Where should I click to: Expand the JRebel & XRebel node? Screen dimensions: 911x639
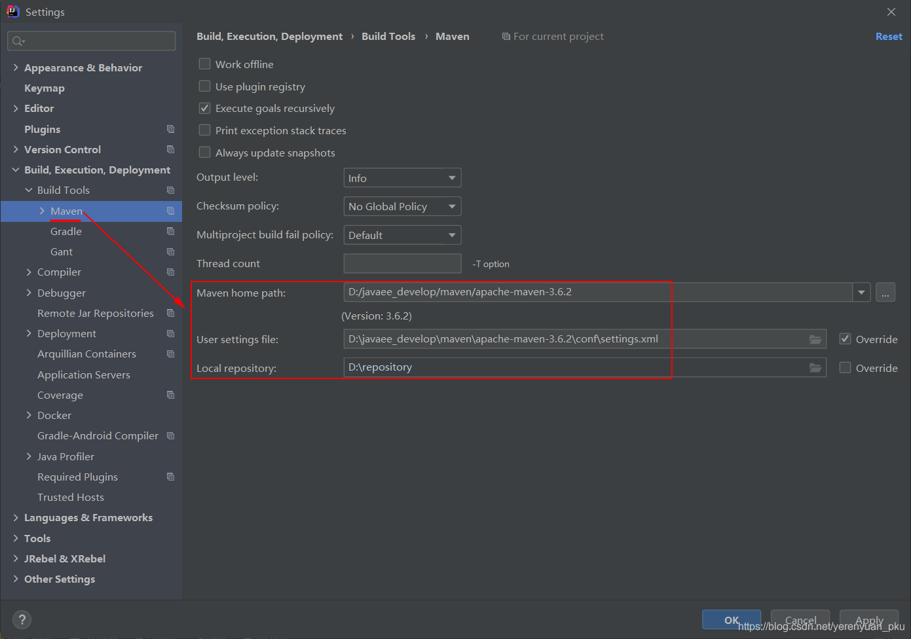point(16,558)
